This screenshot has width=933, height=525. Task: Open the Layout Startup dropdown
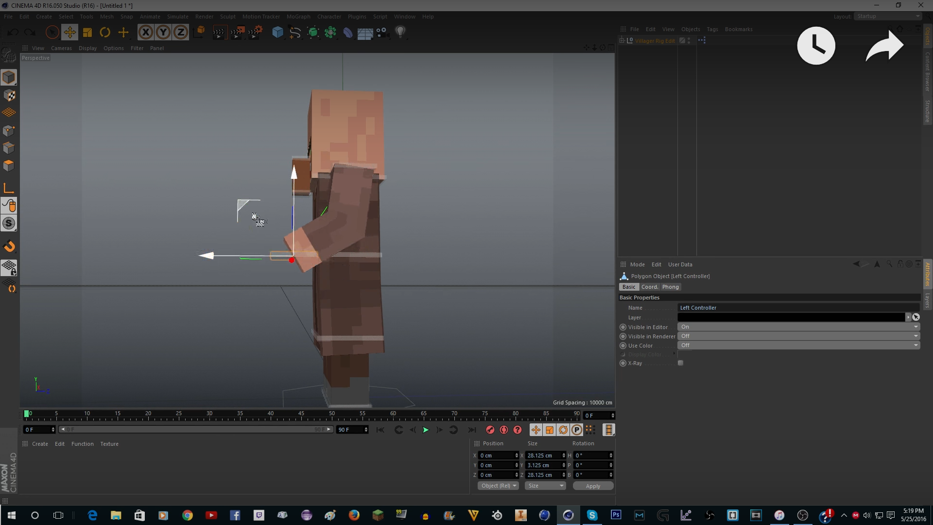pos(888,17)
